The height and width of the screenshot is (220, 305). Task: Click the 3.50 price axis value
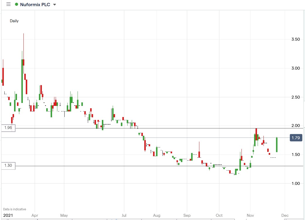coord(295,39)
